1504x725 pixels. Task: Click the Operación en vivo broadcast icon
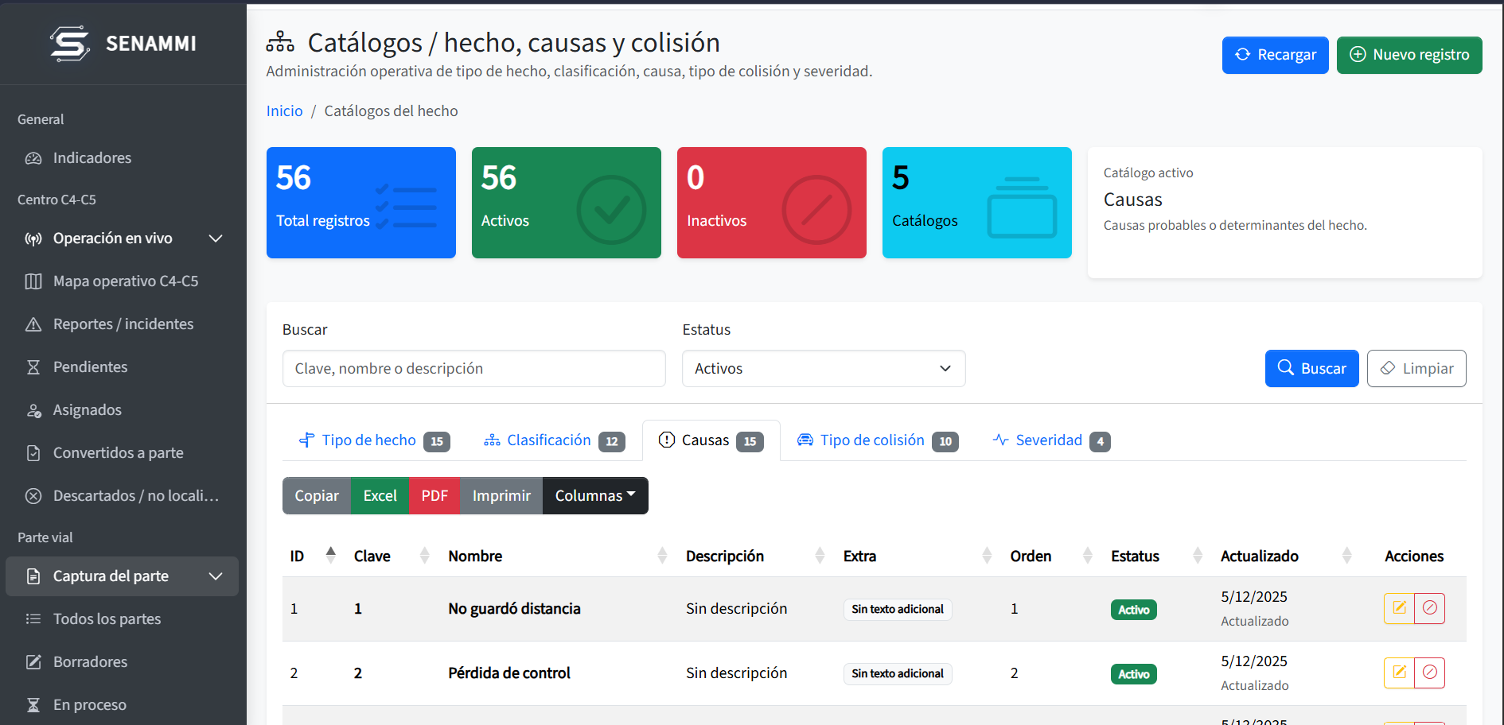tap(33, 238)
